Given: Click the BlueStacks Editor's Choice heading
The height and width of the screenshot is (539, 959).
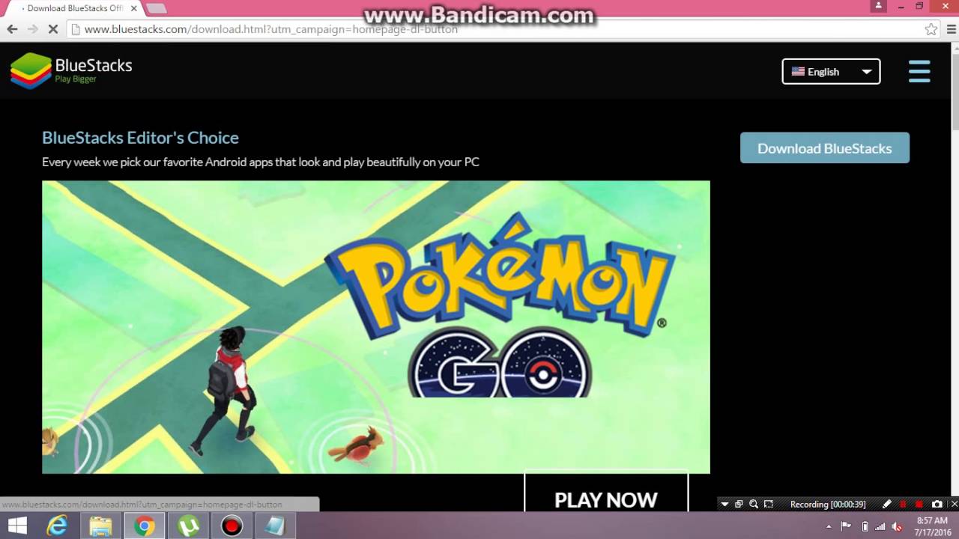Looking at the screenshot, I should 140,137.
